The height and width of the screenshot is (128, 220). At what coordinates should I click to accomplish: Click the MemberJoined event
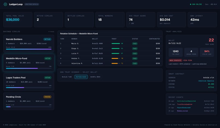tap(182, 111)
